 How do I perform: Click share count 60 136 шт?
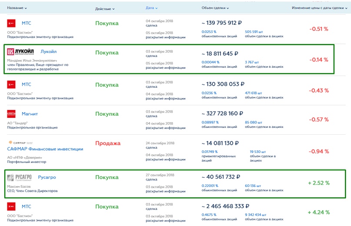253,186
